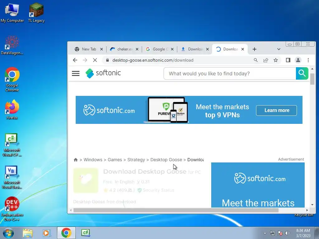Image resolution: width=319 pixels, height=239 pixels.
Task: Click the Desktop Goose app thumbnail
Action: (86, 180)
